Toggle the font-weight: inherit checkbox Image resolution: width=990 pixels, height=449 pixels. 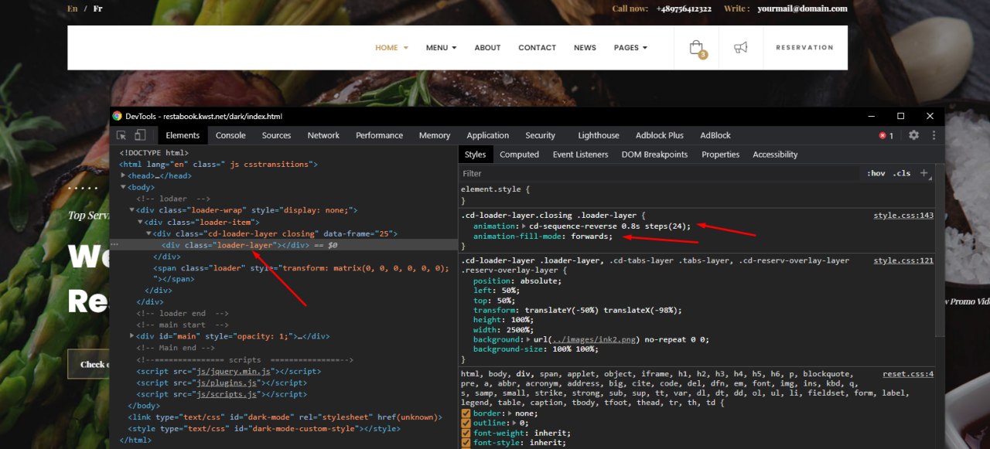pyautogui.click(x=466, y=433)
